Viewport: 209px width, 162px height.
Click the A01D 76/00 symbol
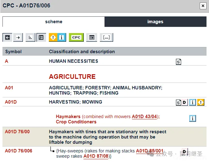pyautogui.click(x=17, y=132)
